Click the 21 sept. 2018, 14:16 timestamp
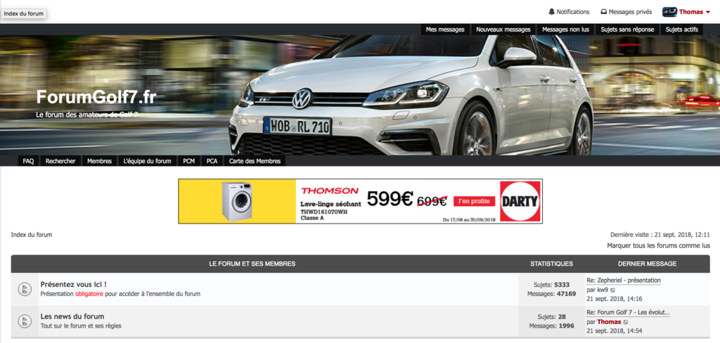Viewport: 720px width, 343px height. click(615, 299)
